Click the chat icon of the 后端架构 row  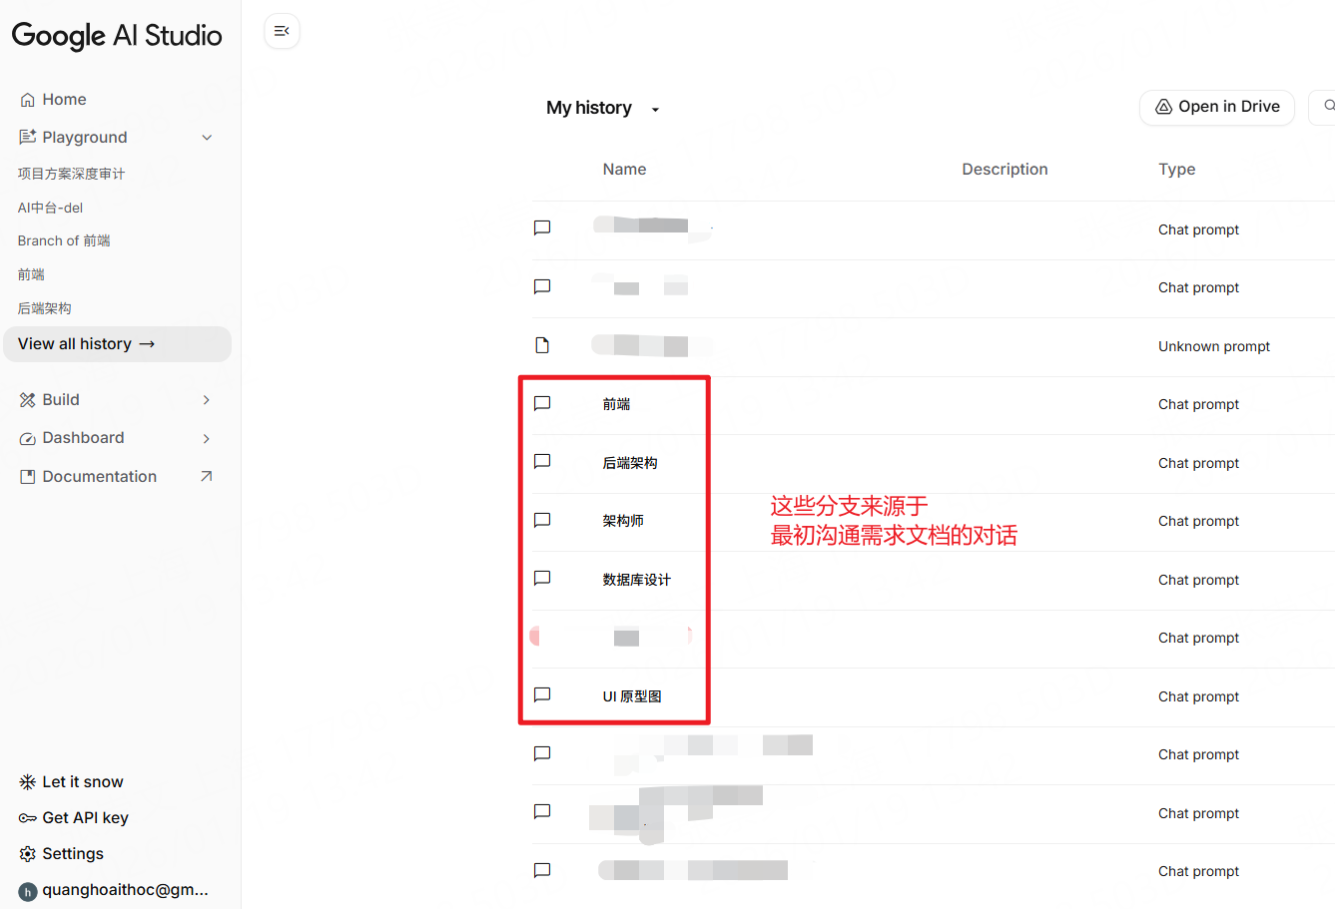click(x=542, y=461)
